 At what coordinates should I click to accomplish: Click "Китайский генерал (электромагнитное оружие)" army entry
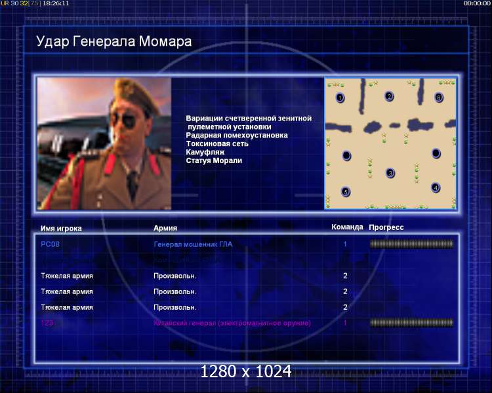(x=232, y=323)
